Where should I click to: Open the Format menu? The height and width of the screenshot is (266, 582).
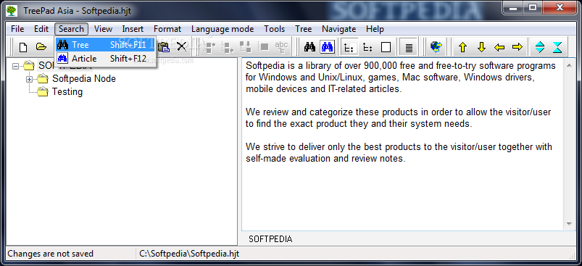(167, 29)
